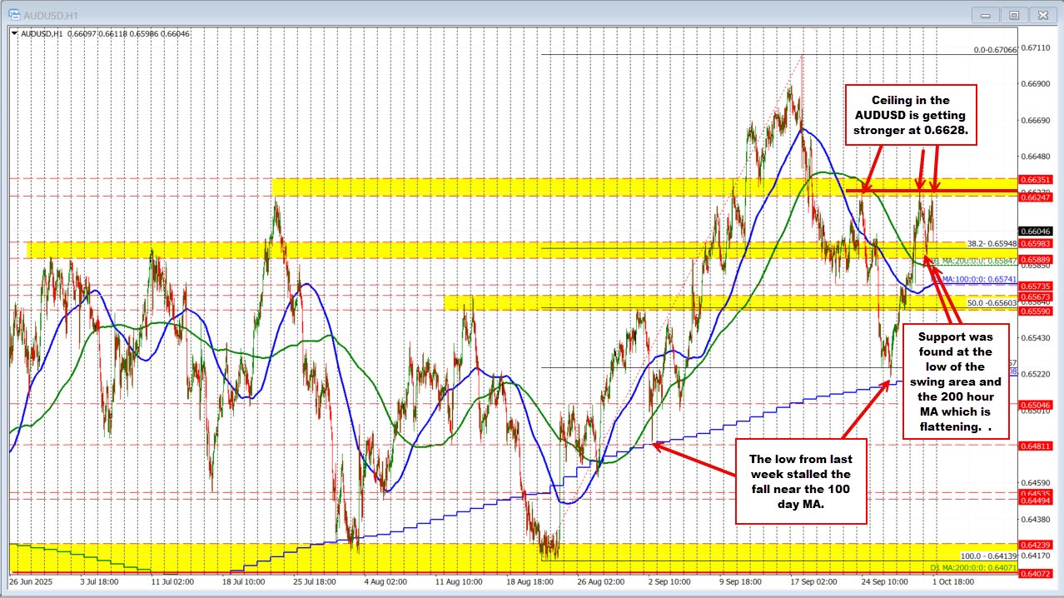This screenshot has height=598, width=1064.
Task: Click the current price tag 0.66046
Action: tap(1035, 231)
